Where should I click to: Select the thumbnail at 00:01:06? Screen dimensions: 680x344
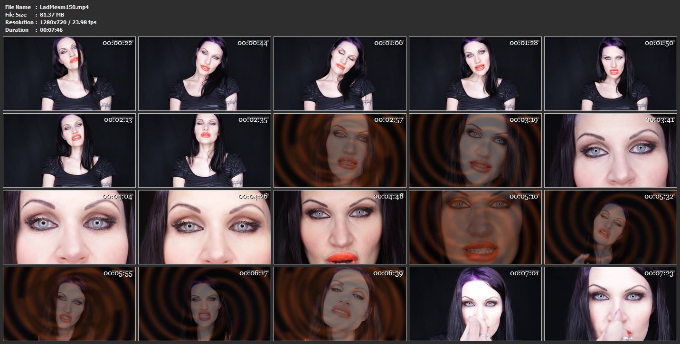[x=340, y=74]
